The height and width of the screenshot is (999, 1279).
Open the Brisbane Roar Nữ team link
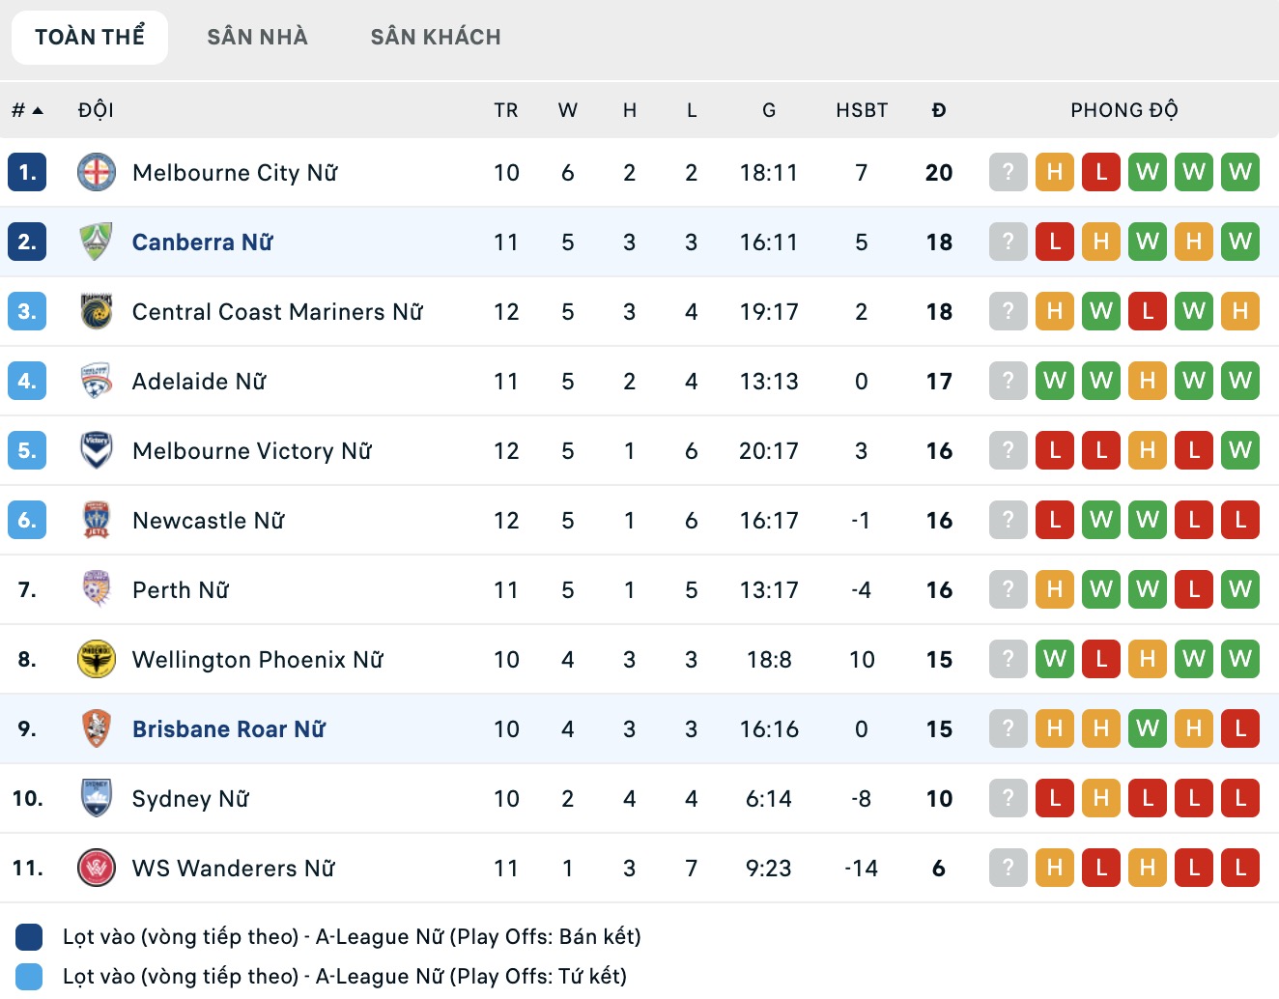(229, 729)
